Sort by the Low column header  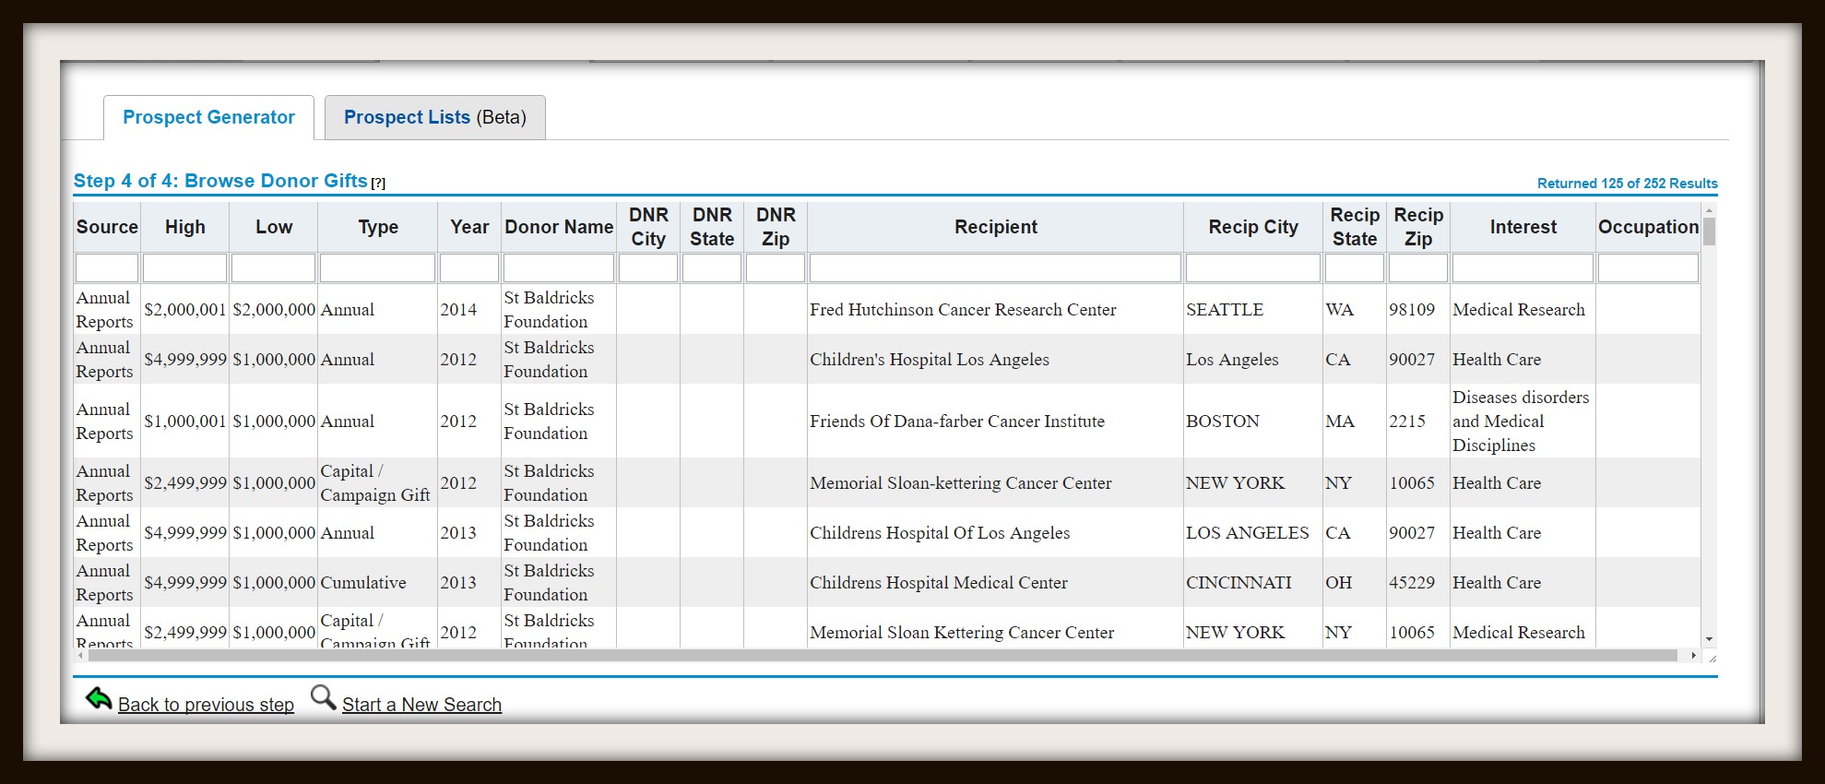pyautogui.click(x=274, y=227)
